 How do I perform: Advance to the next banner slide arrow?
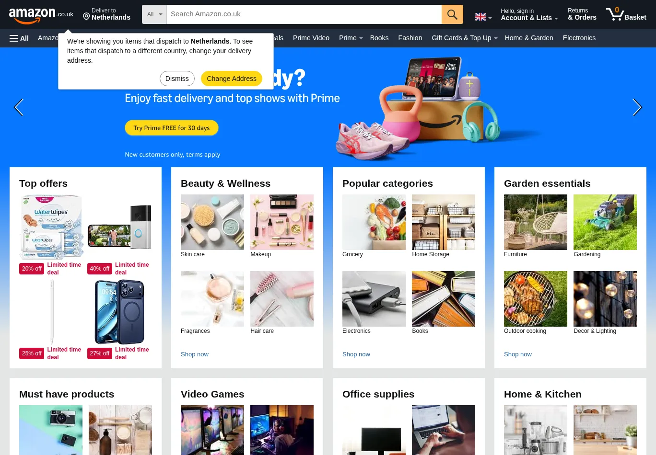click(x=637, y=107)
